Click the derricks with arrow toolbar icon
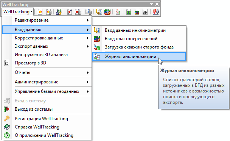This screenshot has width=230, height=141. click(x=59, y=12)
